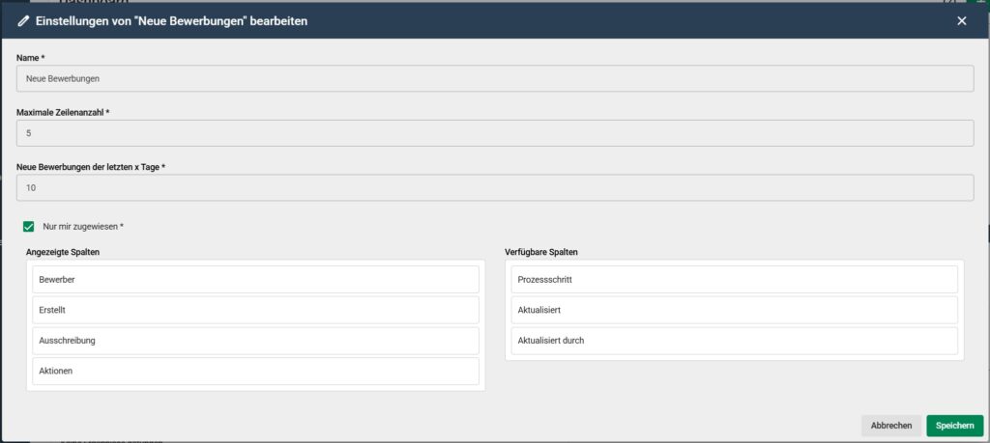Uncheck the 'Nur mir zugewiesen' checkbox
This screenshot has height=443, width=990.
pyautogui.click(x=28, y=226)
